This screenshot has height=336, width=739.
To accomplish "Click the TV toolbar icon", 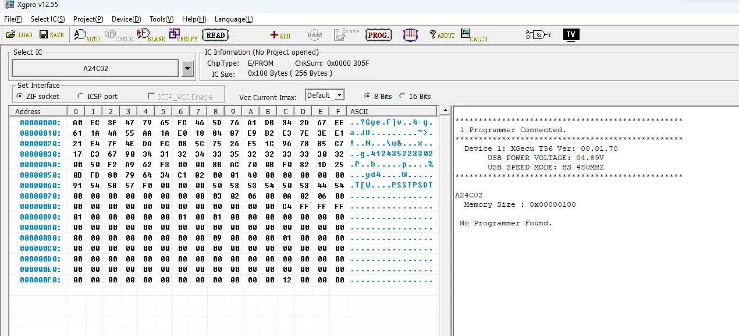I will pos(571,34).
